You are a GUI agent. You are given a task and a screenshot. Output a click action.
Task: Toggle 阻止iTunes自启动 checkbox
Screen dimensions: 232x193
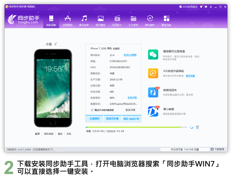tap(92, 110)
